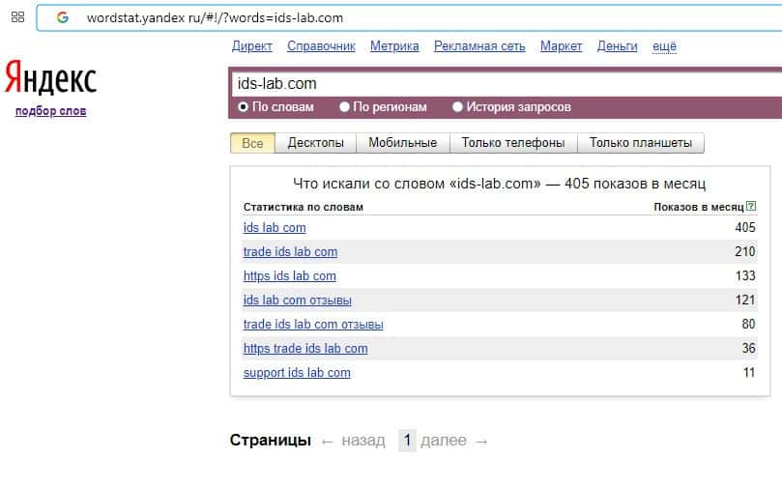Expand the ещё menu
Image resolution: width=782 pixels, height=487 pixels.
pyautogui.click(x=665, y=46)
